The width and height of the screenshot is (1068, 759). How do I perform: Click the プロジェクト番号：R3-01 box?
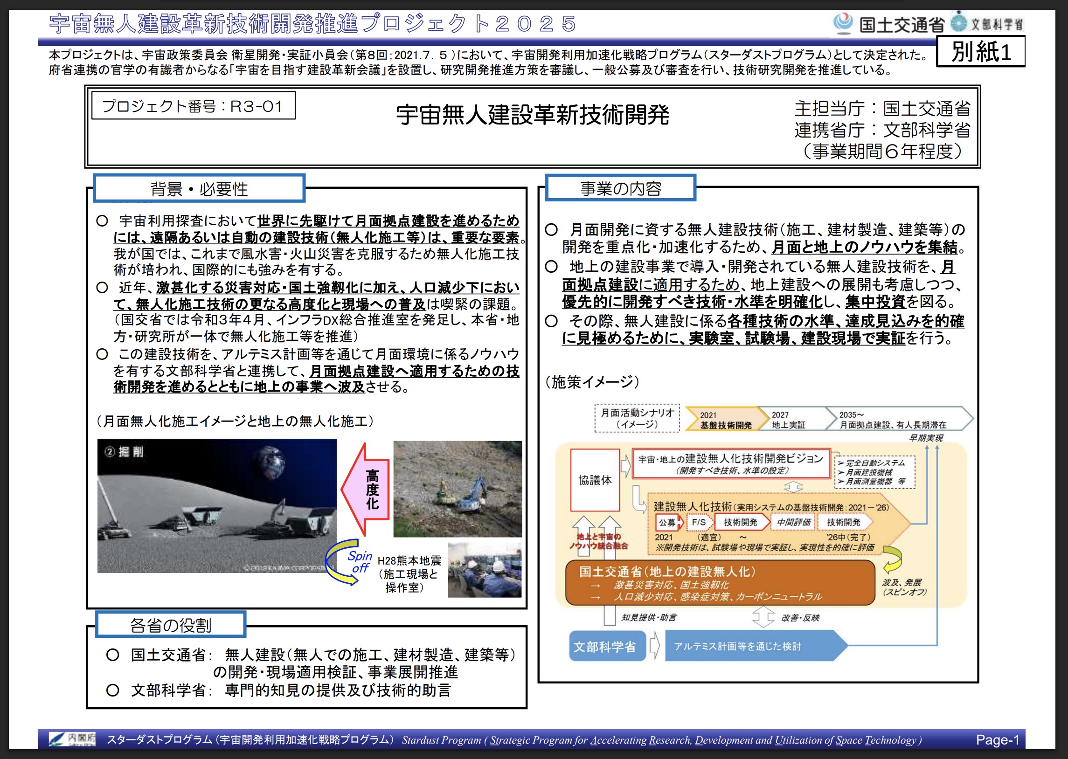[x=193, y=106]
